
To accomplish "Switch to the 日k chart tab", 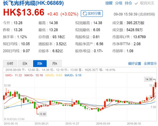I will pos(25,63).
